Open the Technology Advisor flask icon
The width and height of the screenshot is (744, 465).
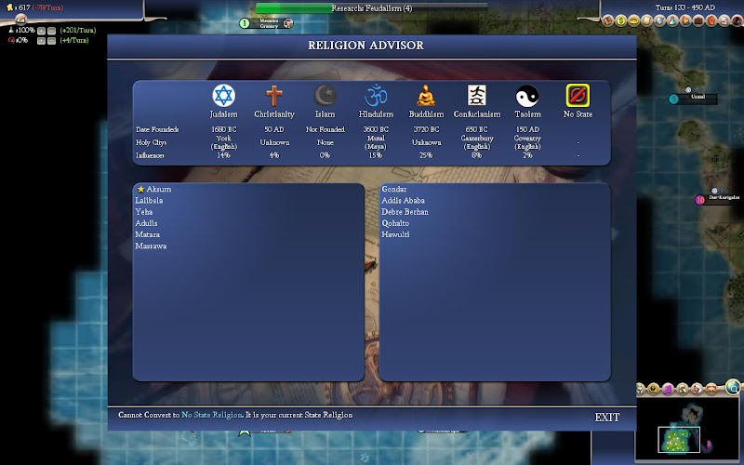pos(672,20)
